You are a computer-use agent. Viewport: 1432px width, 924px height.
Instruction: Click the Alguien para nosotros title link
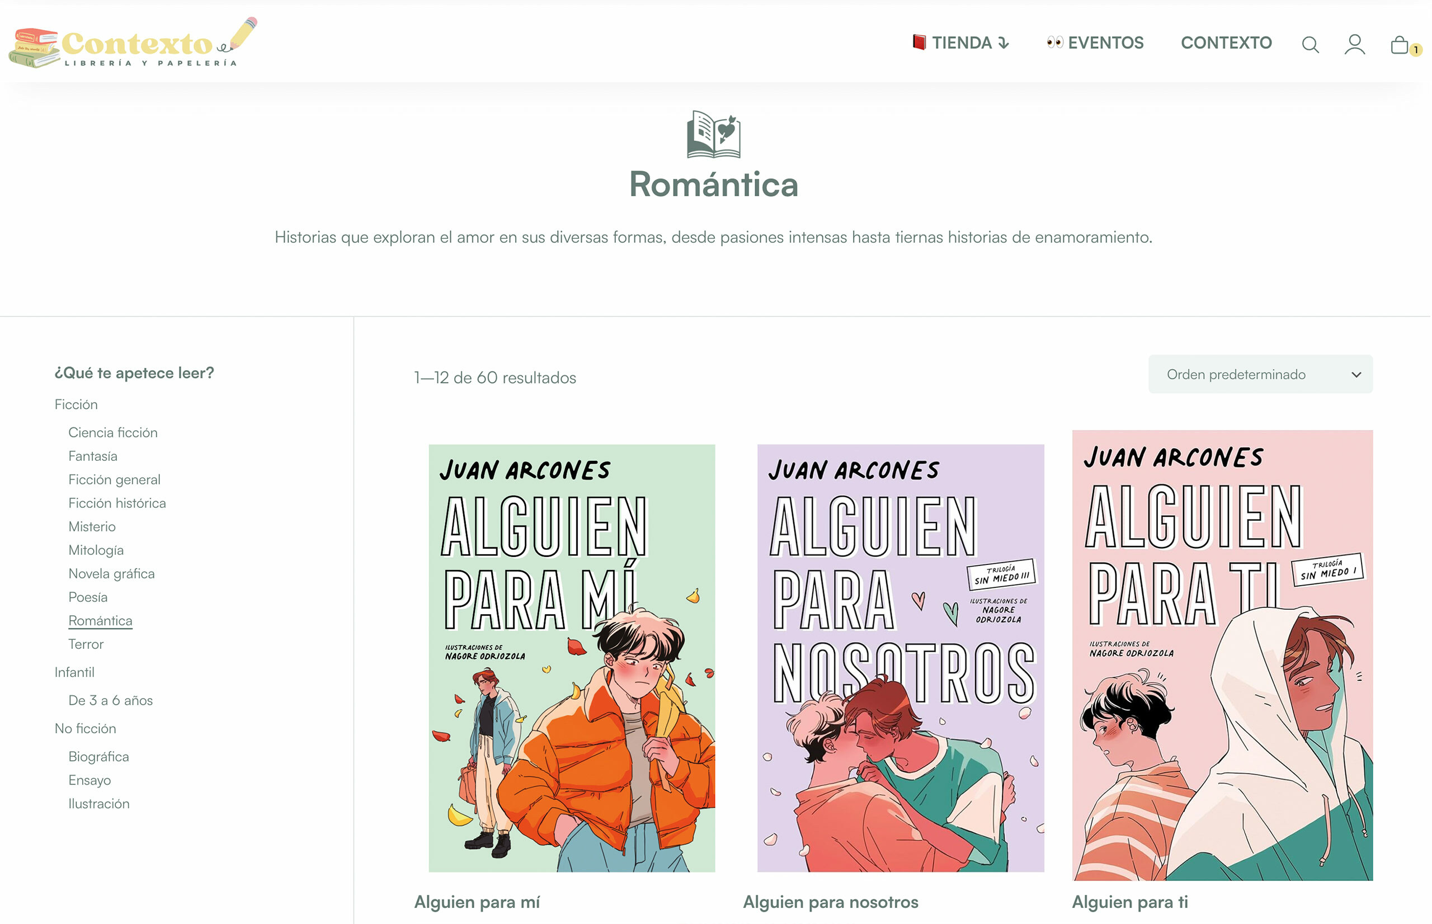(831, 903)
